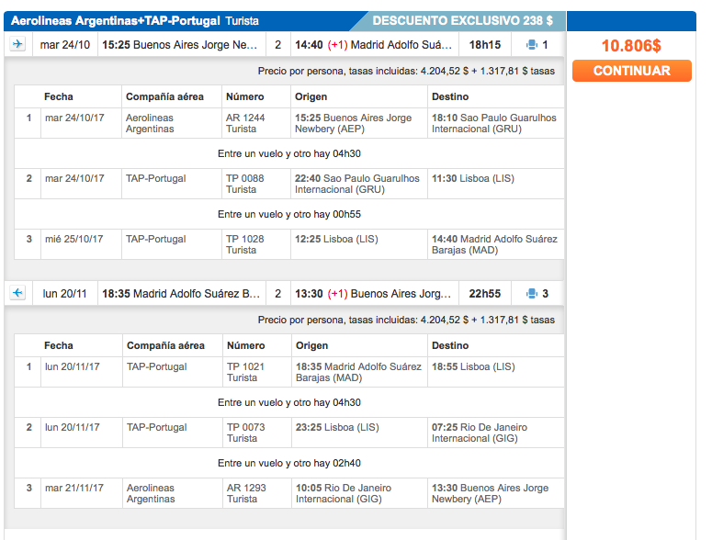Click the return flight airplane icon
Viewport: 712px width, 540px height.
pos(17,293)
